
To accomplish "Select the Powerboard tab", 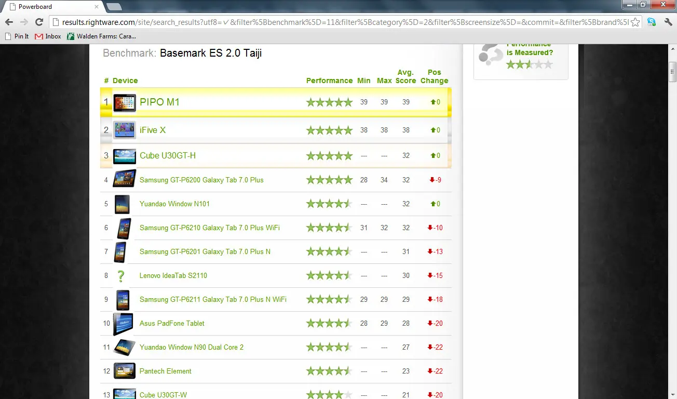I will [50, 7].
